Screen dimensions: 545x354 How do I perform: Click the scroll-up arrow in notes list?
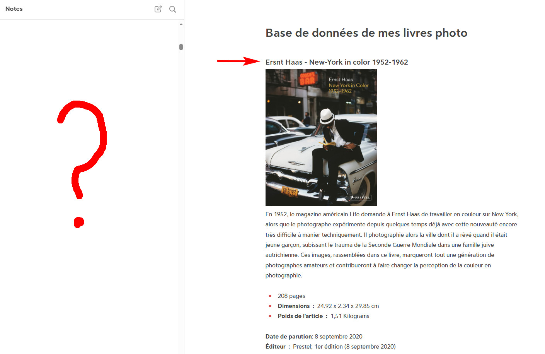pyautogui.click(x=181, y=24)
